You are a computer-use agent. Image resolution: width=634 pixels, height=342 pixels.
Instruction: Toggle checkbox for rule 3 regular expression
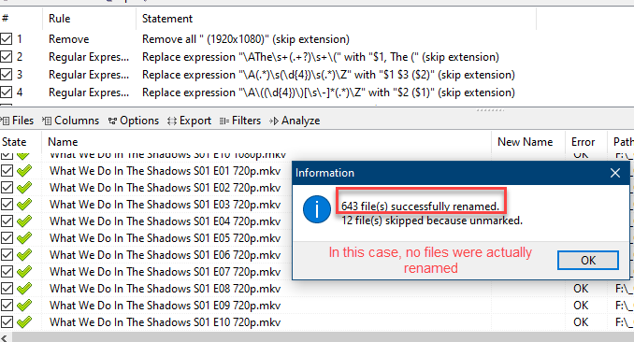(x=6, y=75)
